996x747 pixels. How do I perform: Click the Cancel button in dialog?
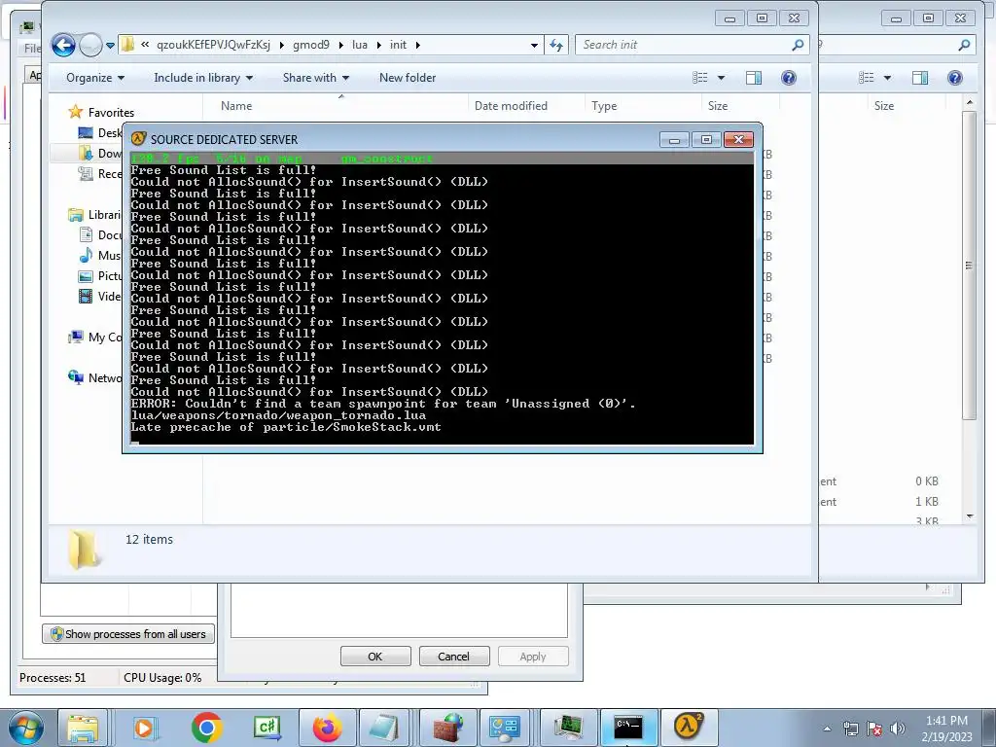(x=453, y=657)
